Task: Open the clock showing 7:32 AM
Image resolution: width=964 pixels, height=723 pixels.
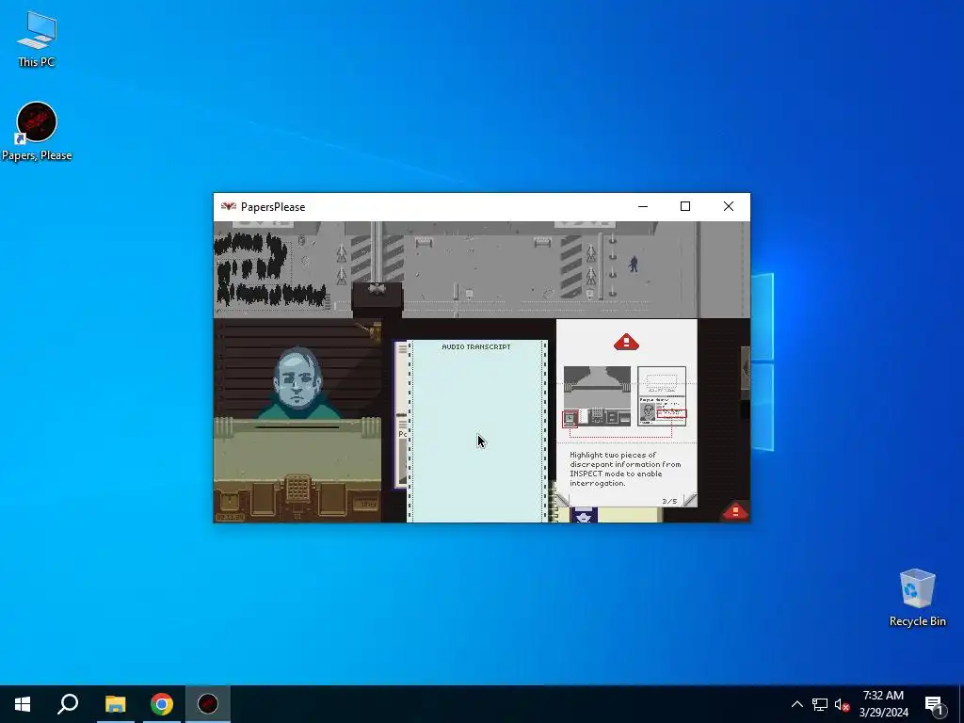Action: (883, 704)
